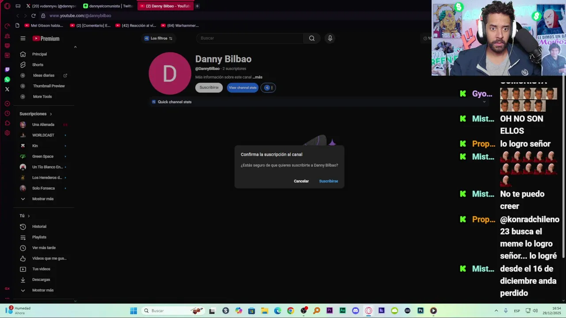
Task: Open Warhammer bookmark in bookmarks bar
Action: (180, 26)
